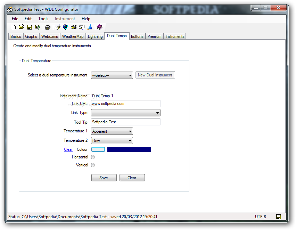Click the light Colour picker swatch
The width and height of the screenshot is (296, 230).
[x=98, y=149]
